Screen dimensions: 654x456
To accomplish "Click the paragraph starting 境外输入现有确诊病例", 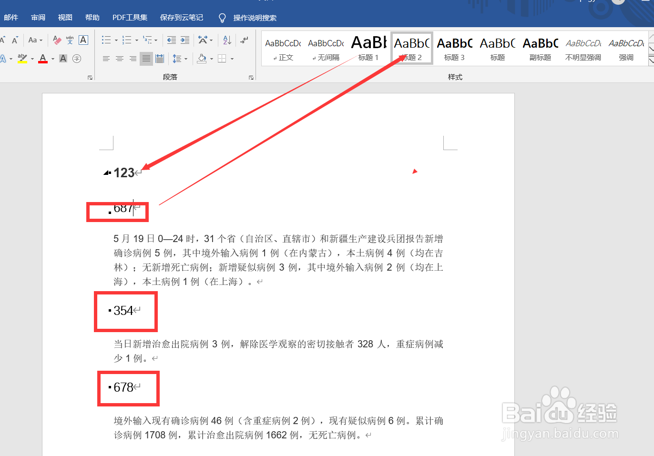I will pos(278,428).
